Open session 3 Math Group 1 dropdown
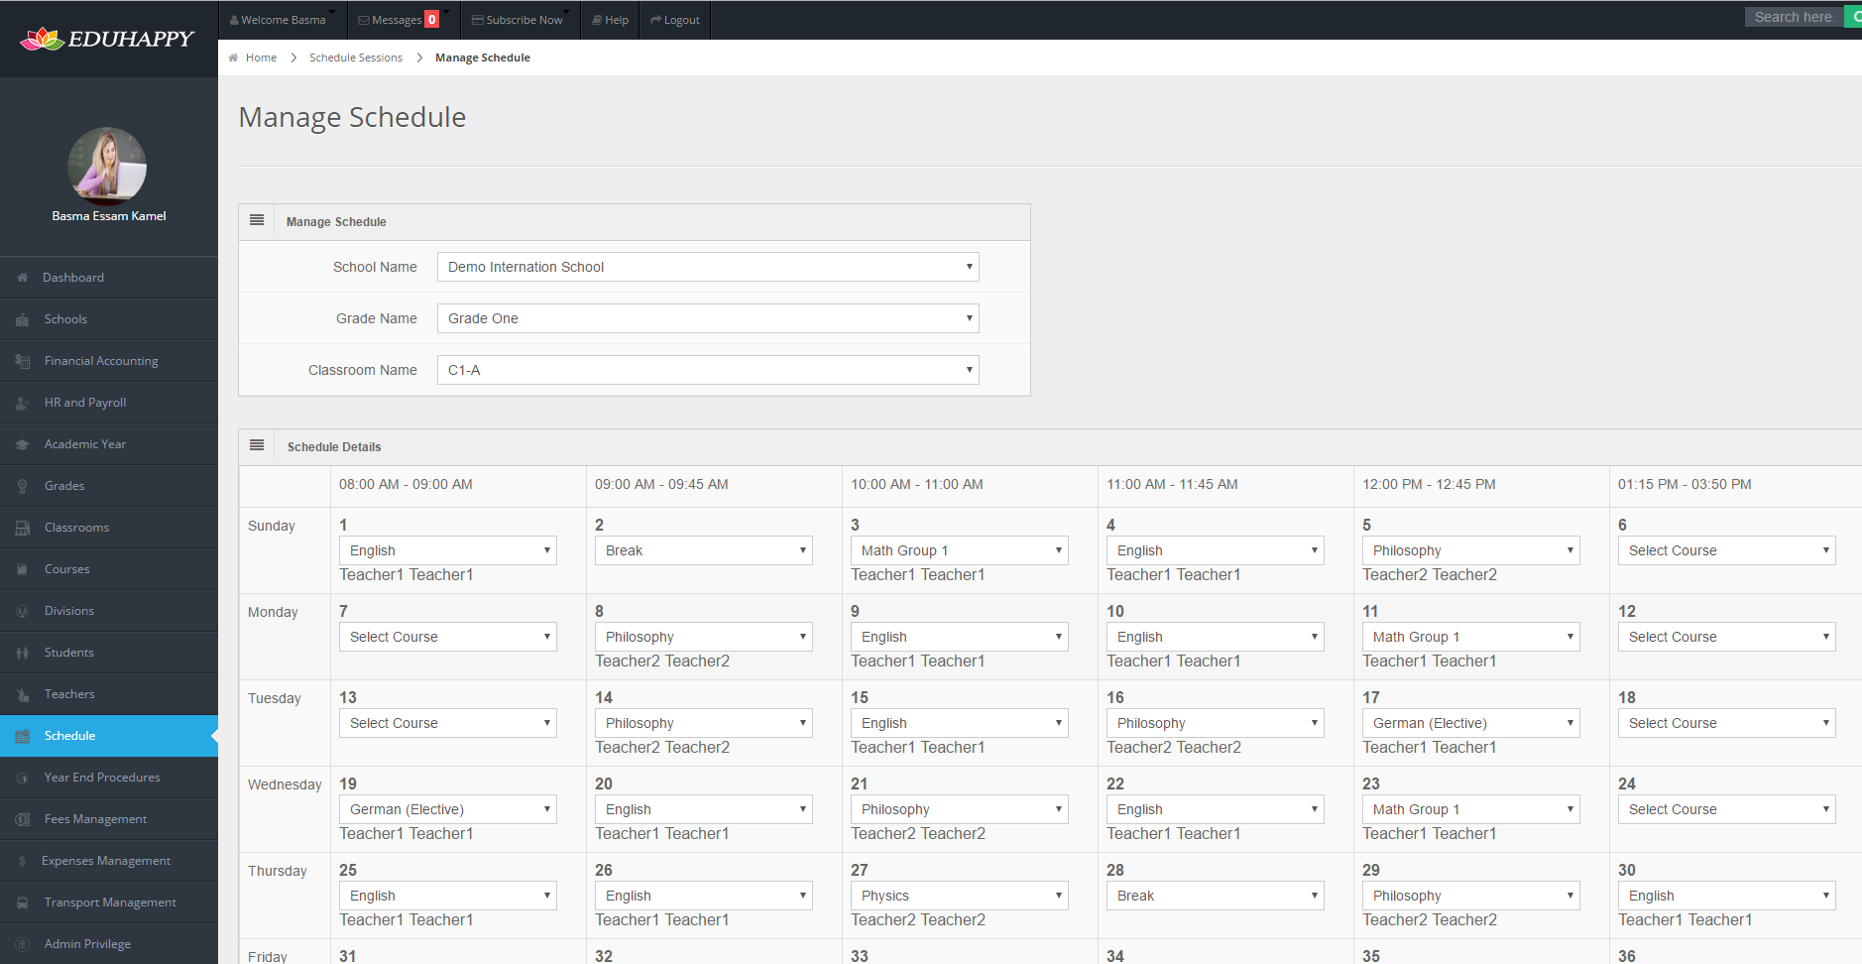Screen dimensions: 1862x964 click(x=960, y=550)
